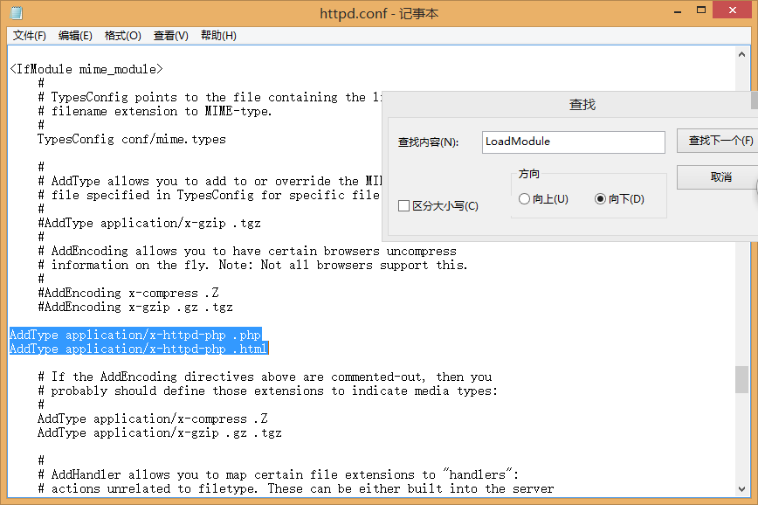
Task: Close the Notepad window with red X
Action: 733,10
